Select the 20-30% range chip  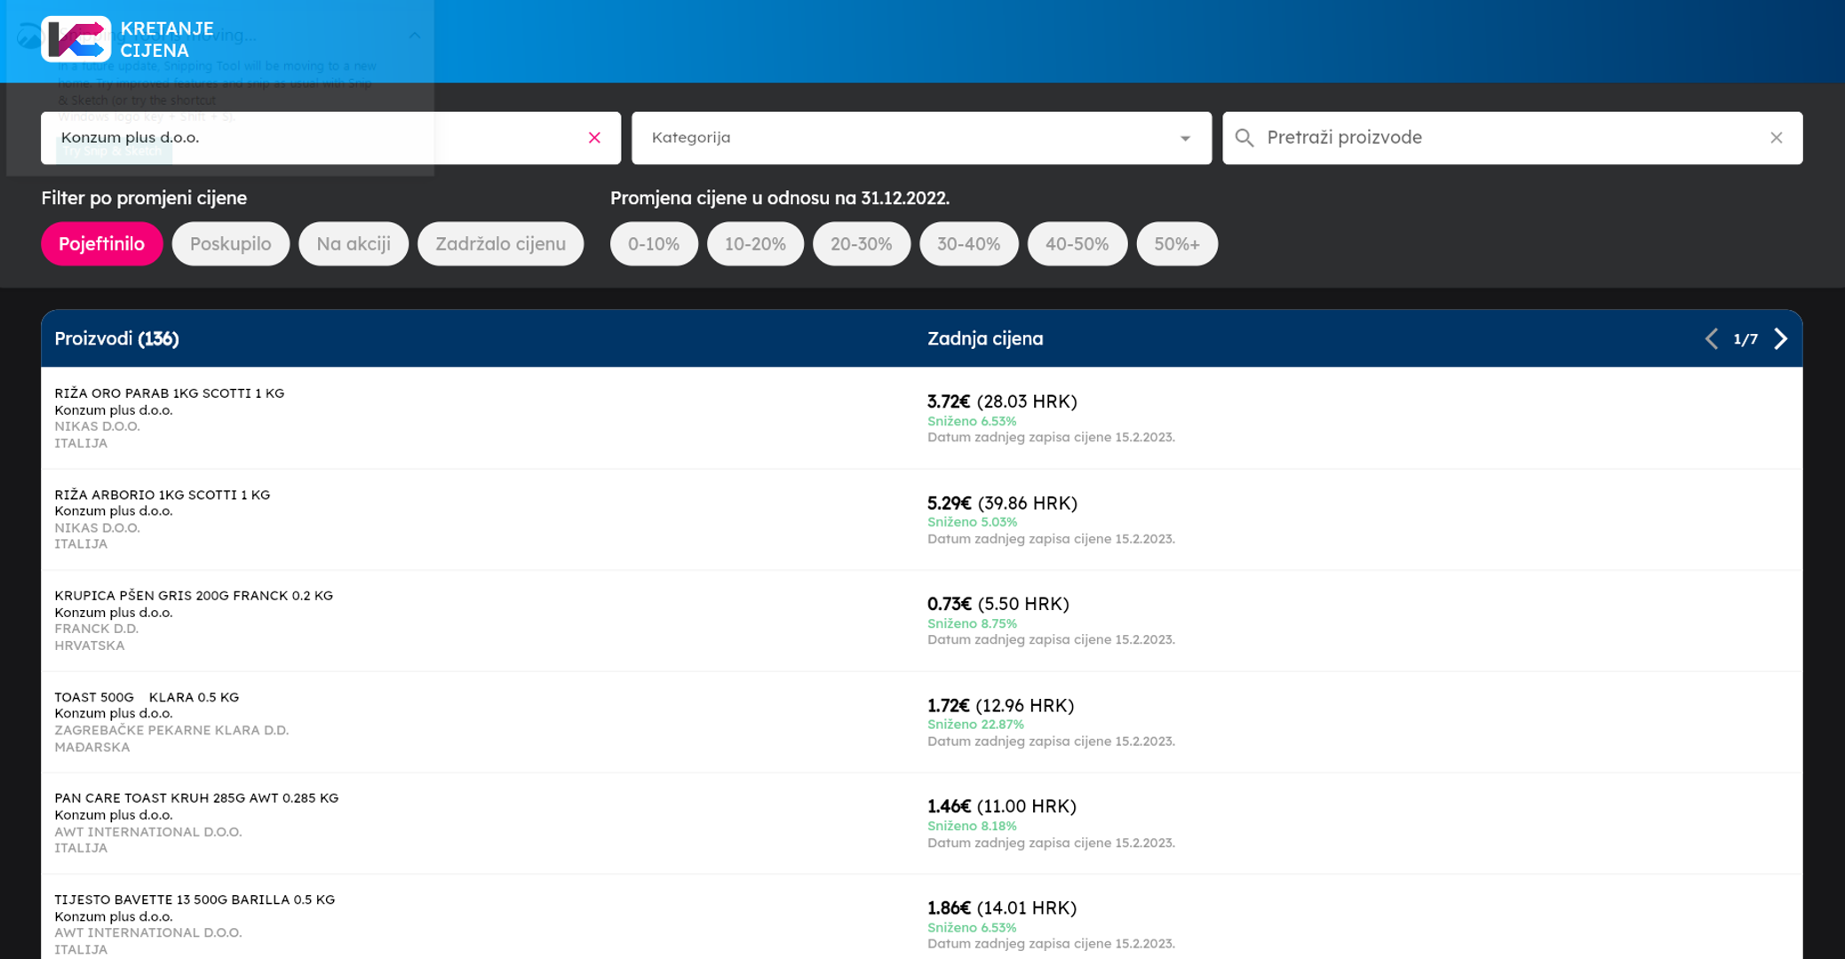coord(860,244)
